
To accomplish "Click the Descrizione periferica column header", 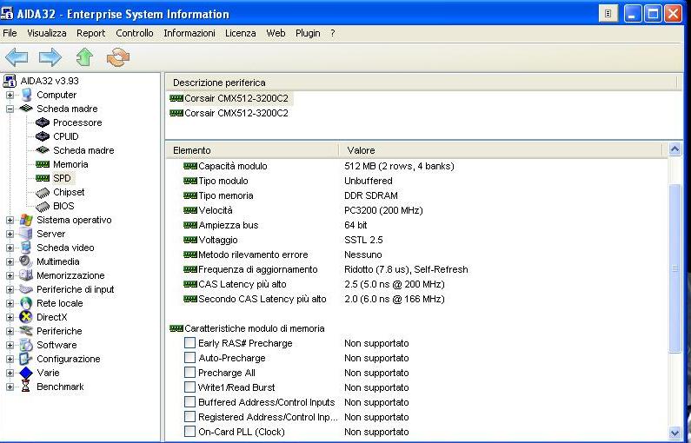I will pos(421,83).
